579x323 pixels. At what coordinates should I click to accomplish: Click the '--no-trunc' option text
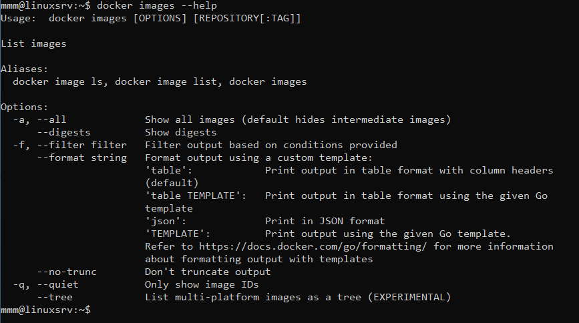pyautogui.click(x=67, y=272)
